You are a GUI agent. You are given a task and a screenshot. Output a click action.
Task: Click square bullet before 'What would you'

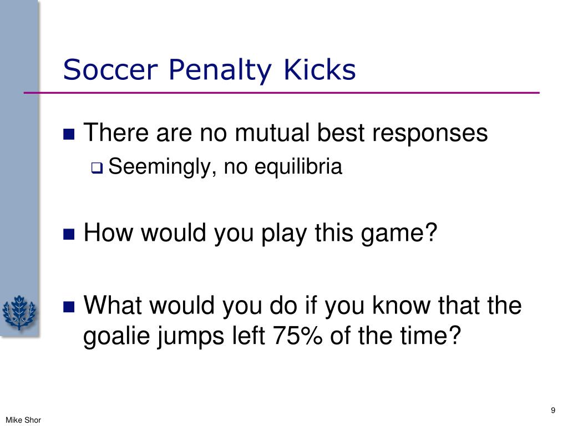pyautogui.click(x=69, y=307)
